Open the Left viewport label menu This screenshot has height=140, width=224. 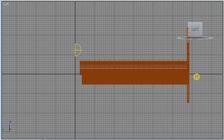tap(6, 4)
